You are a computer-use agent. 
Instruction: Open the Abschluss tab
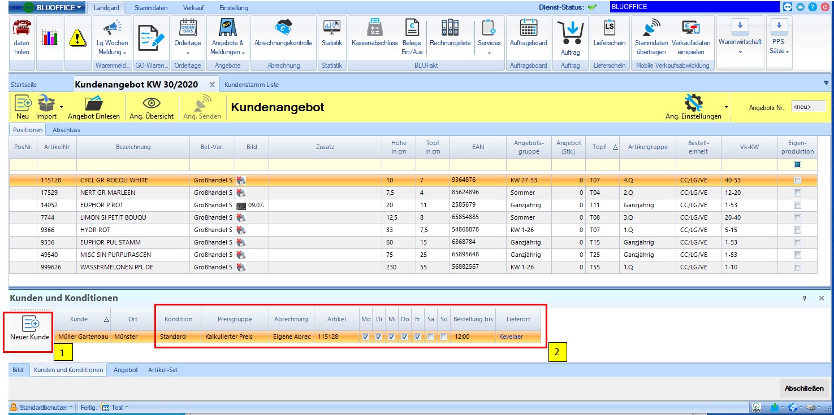[66, 130]
